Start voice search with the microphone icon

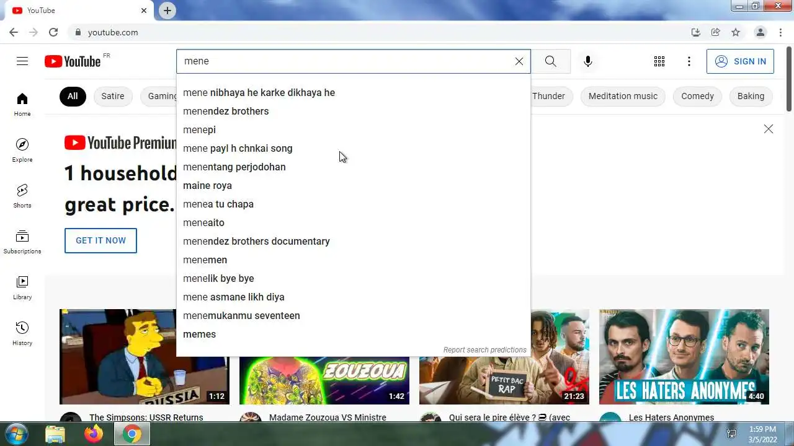(x=588, y=61)
